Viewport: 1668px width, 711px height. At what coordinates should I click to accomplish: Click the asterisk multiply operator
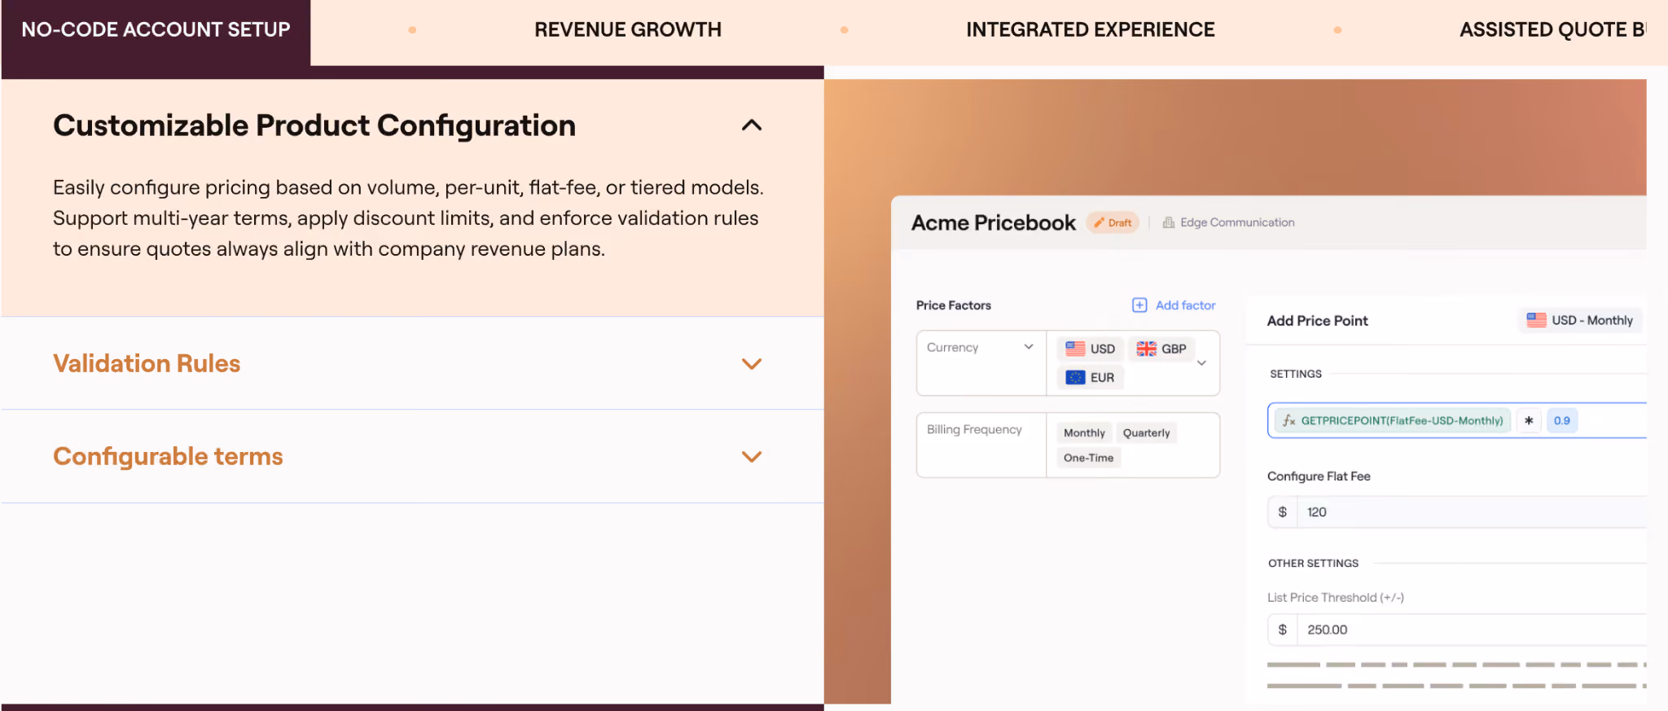1529,420
